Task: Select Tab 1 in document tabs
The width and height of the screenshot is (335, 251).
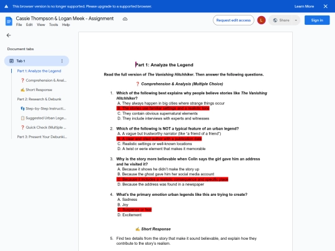Action: coord(37,61)
